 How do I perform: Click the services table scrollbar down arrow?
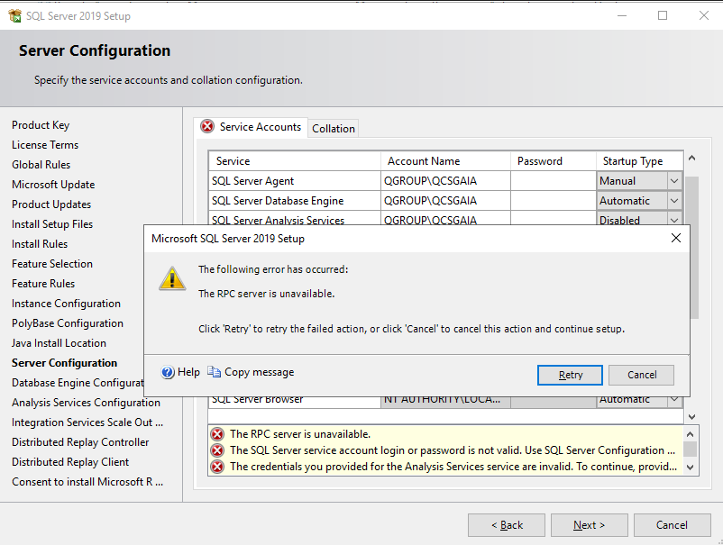tap(691, 417)
